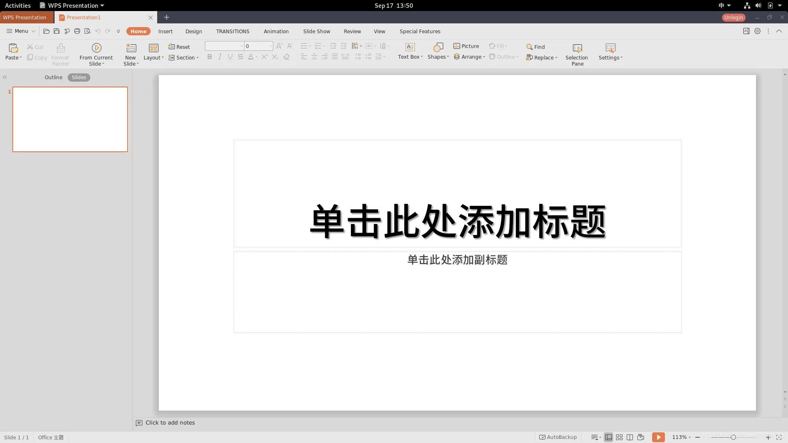Open the From Current Slide presenter
This screenshot has width=788, height=443.
(96, 54)
